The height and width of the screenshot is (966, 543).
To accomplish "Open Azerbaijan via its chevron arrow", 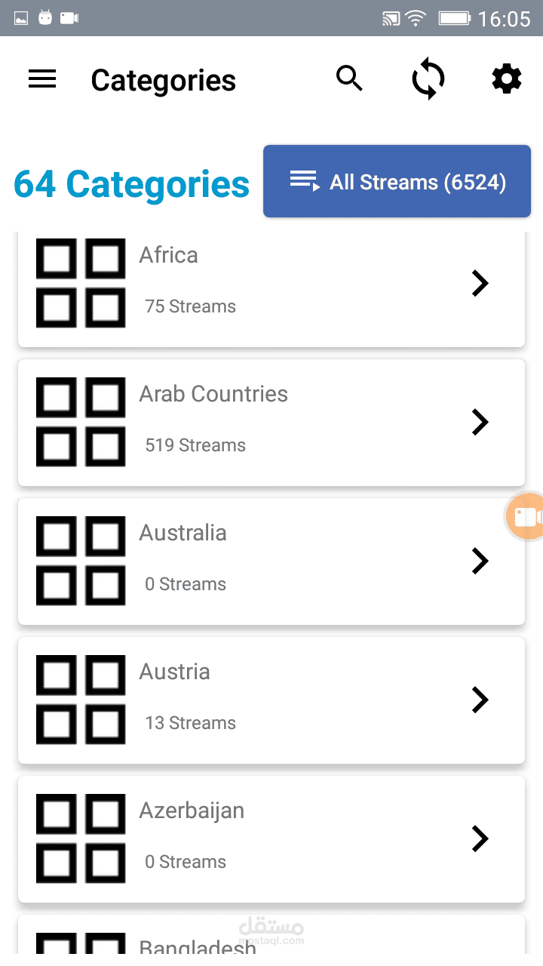I will [480, 838].
